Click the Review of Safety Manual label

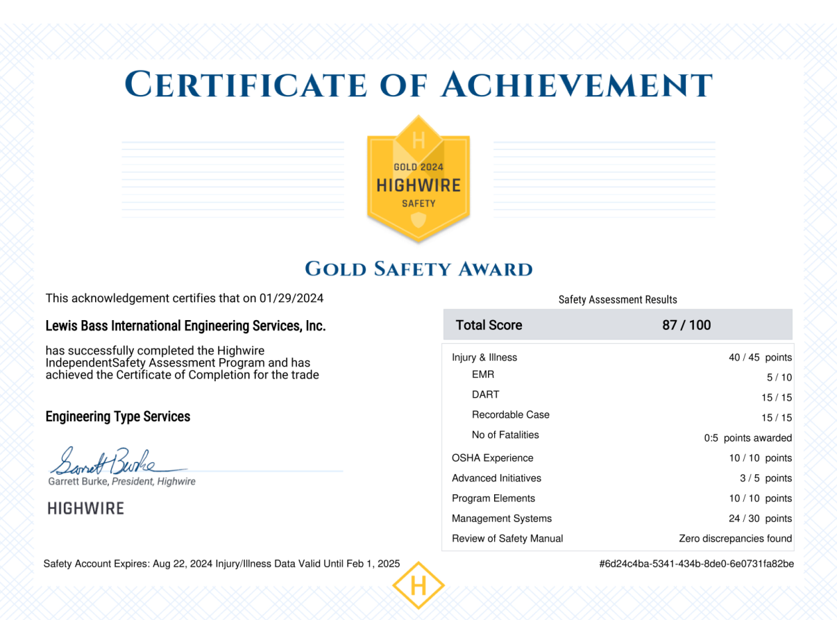pos(507,539)
